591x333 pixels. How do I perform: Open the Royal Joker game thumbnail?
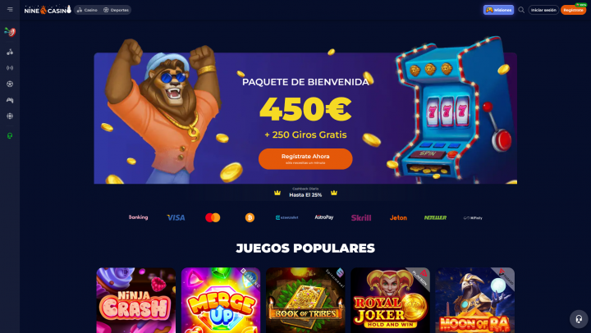tap(390, 300)
